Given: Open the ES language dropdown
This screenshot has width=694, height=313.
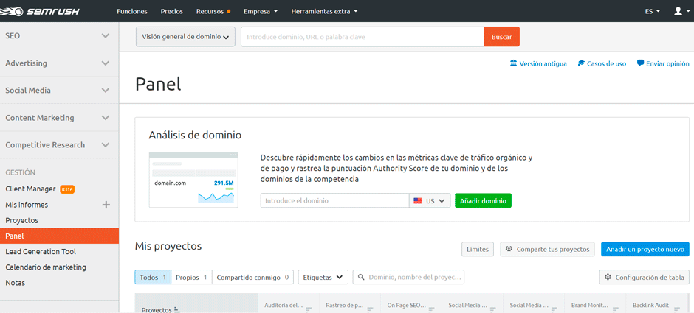Looking at the screenshot, I should point(653,12).
